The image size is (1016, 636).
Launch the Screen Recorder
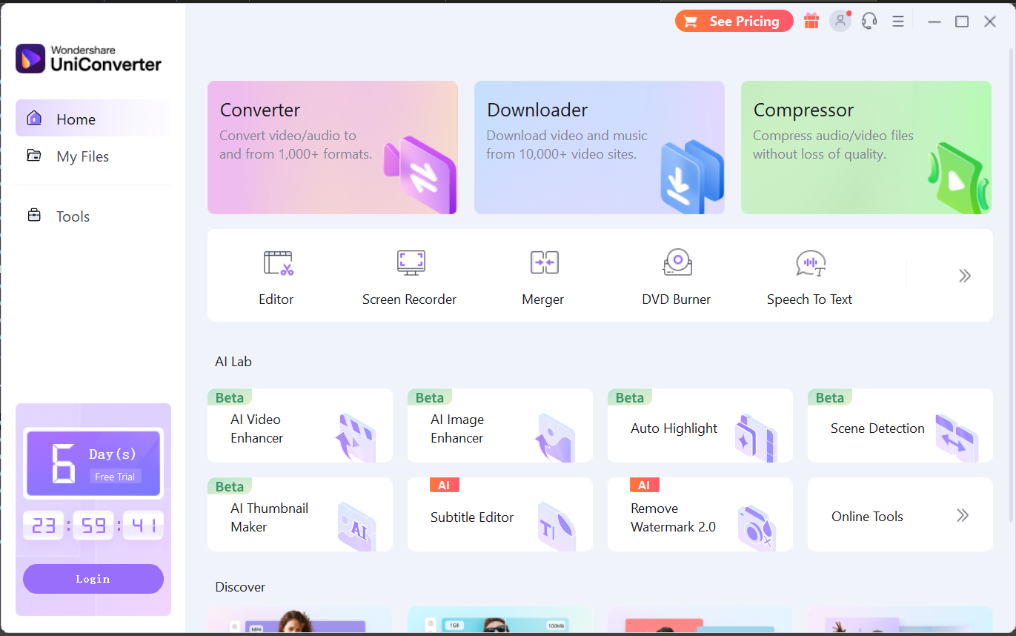409,276
